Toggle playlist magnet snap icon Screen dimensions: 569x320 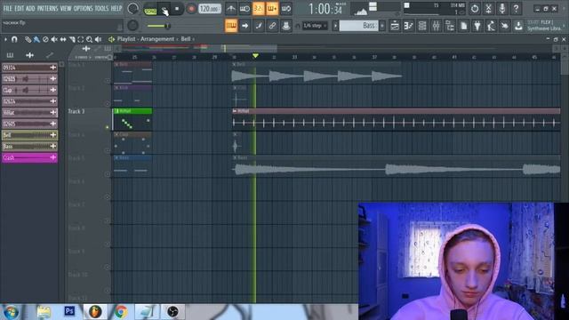pos(14,39)
